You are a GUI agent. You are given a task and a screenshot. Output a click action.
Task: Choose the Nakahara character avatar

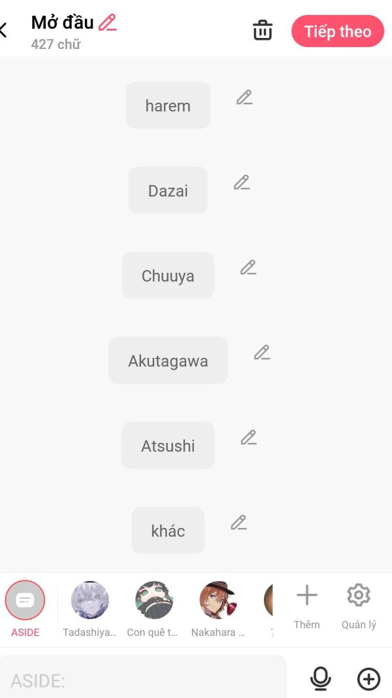click(218, 609)
